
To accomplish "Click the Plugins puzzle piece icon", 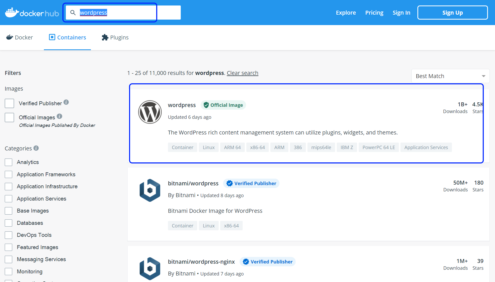I will 105,37.
